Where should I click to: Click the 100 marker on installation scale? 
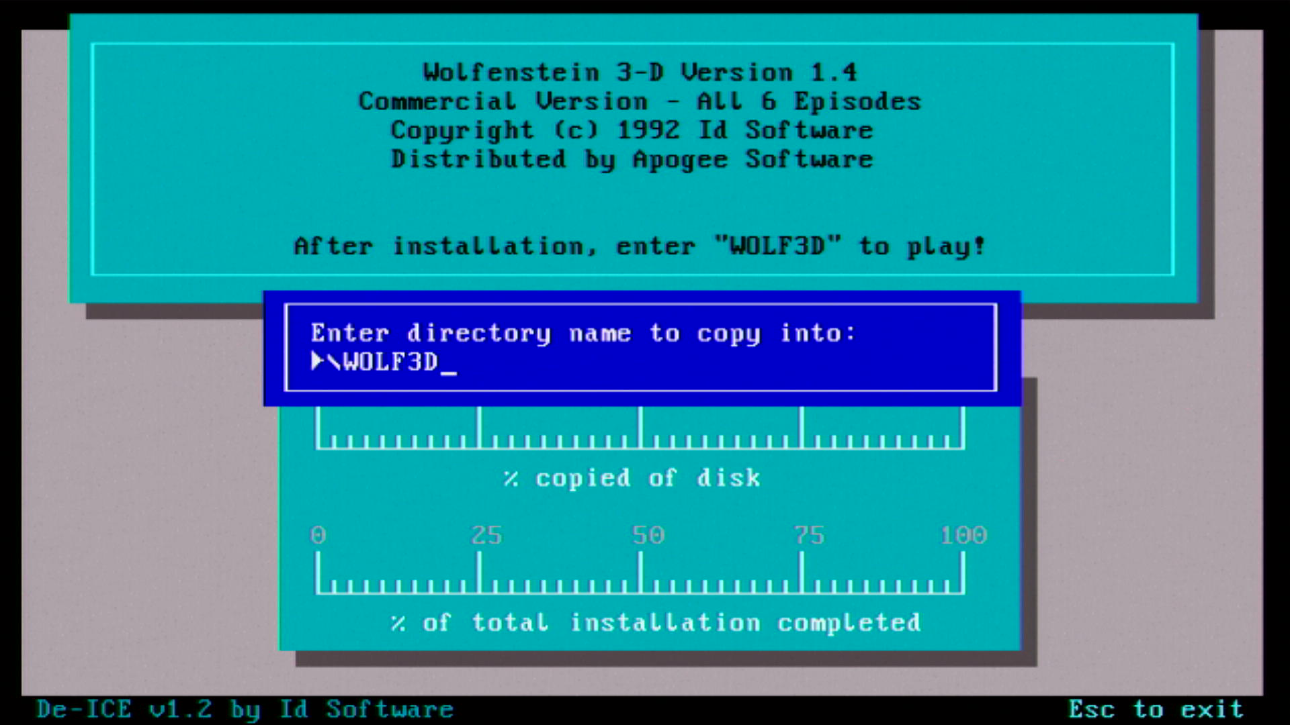pyautogui.click(x=963, y=535)
